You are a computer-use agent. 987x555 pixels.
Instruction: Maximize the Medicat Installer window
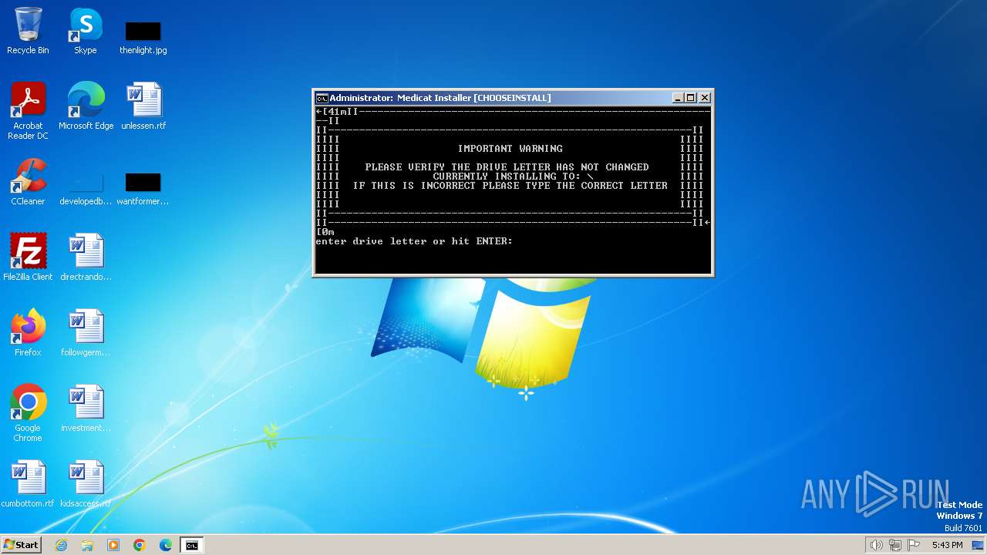click(690, 98)
